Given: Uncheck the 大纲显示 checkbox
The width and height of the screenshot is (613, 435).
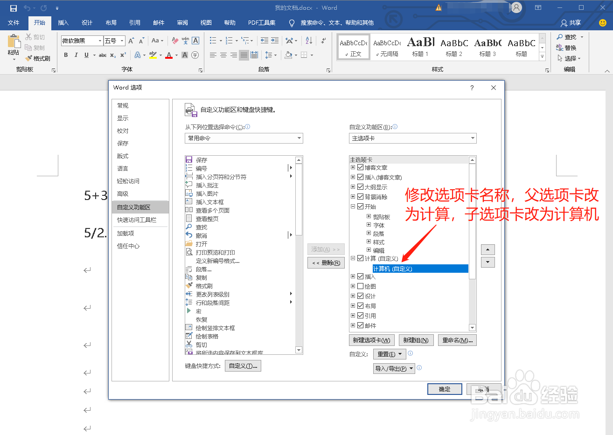Looking at the screenshot, I should click(361, 187).
